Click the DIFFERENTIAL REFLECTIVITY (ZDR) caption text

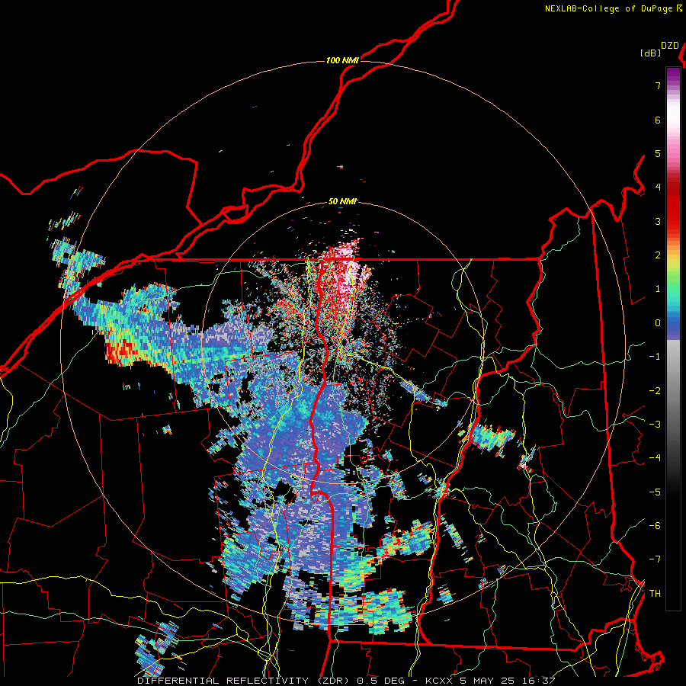(x=243, y=681)
